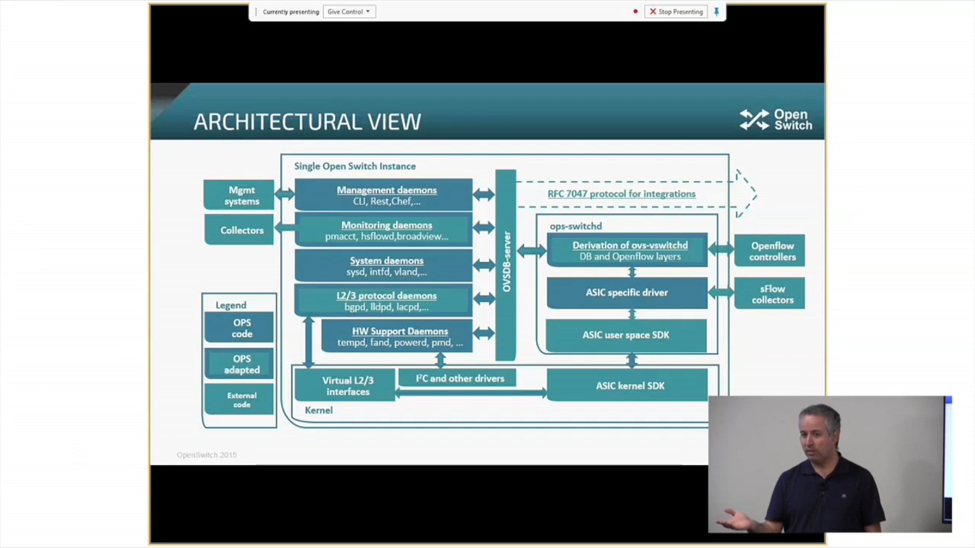The image size is (975, 548).
Task: Click the Openflow controllers box
Action: tap(769, 251)
